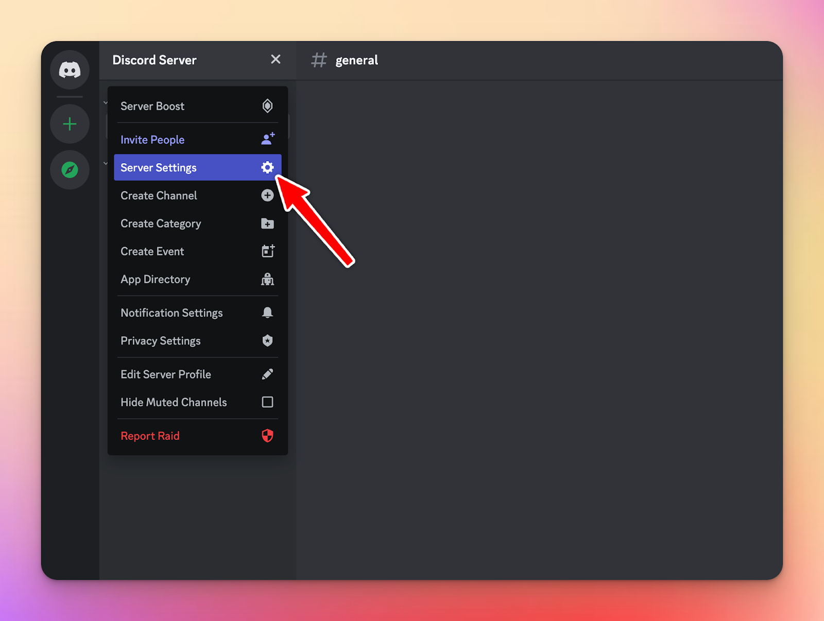This screenshot has width=824, height=621.
Task: Select Create Event menu item
Action: (198, 251)
